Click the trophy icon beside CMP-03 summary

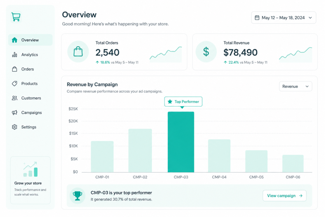(x=77, y=196)
